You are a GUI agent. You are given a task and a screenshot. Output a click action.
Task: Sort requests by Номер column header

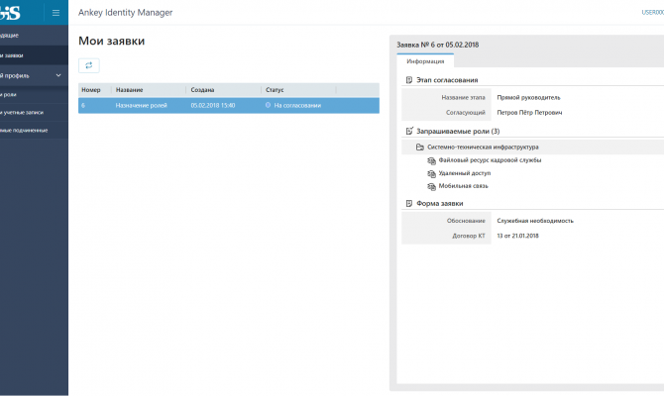tap(92, 90)
